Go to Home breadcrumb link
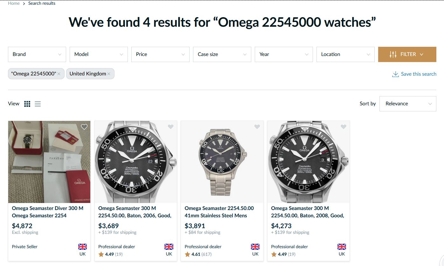This screenshot has height=266, width=444. pos(14,3)
